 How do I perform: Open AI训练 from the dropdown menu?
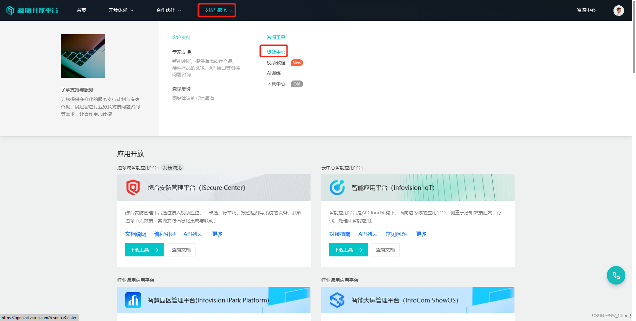[274, 73]
